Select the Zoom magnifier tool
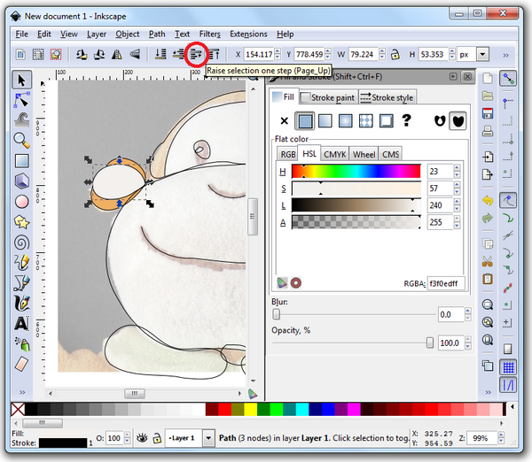Screen dimensions: 532x462 click(x=21, y=140)
